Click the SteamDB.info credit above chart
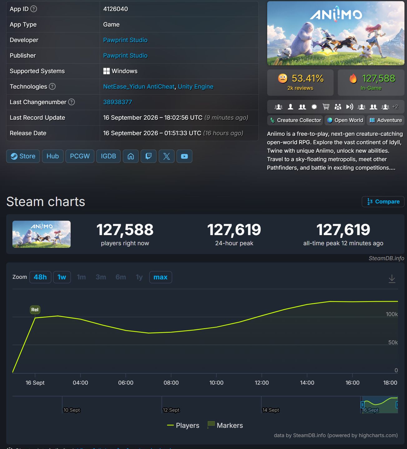Viewport: 407px width, 449px height. 386,258
